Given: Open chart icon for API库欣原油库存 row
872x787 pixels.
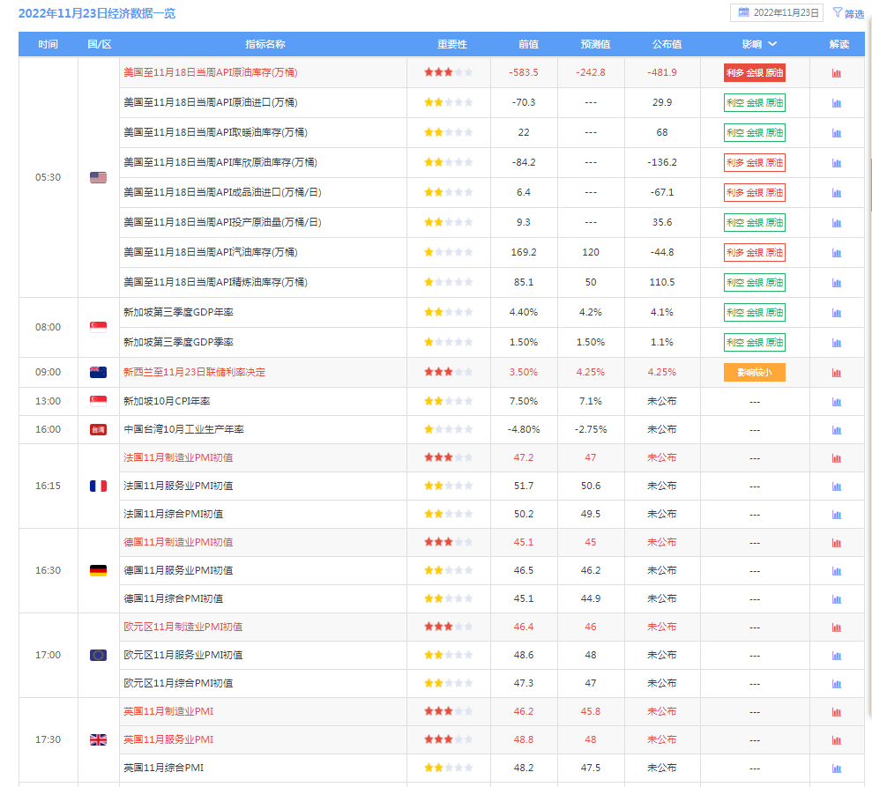Looking at the screenshot, I should [x=837, y=163].
